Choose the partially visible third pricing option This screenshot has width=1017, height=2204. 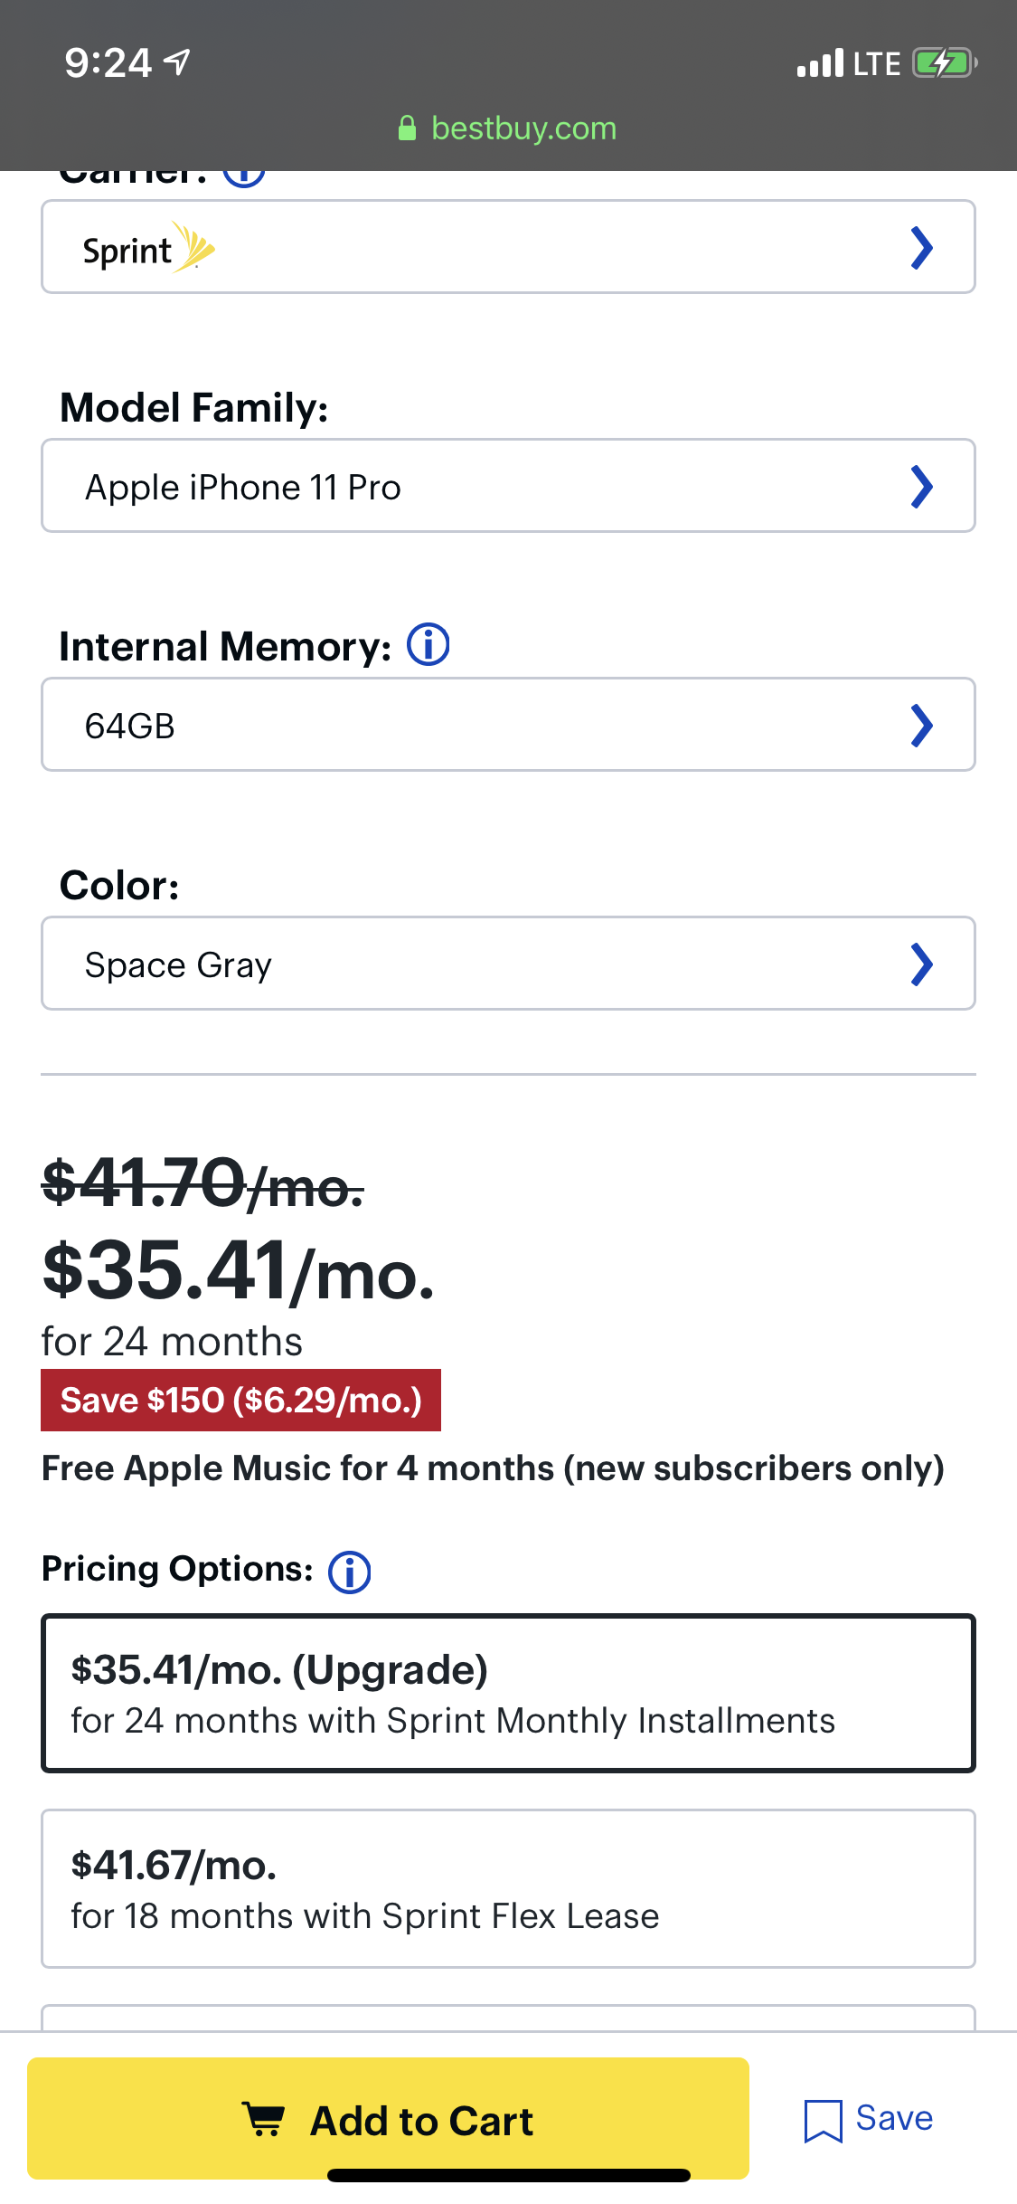508,2017
